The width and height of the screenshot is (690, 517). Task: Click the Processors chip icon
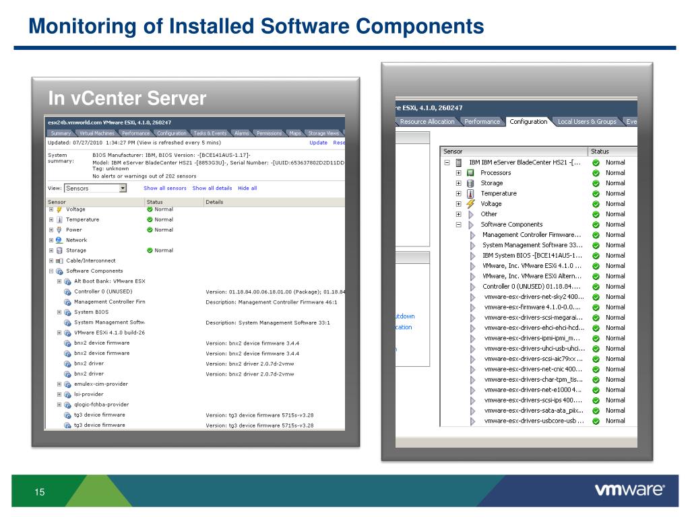tap(470, 173)
